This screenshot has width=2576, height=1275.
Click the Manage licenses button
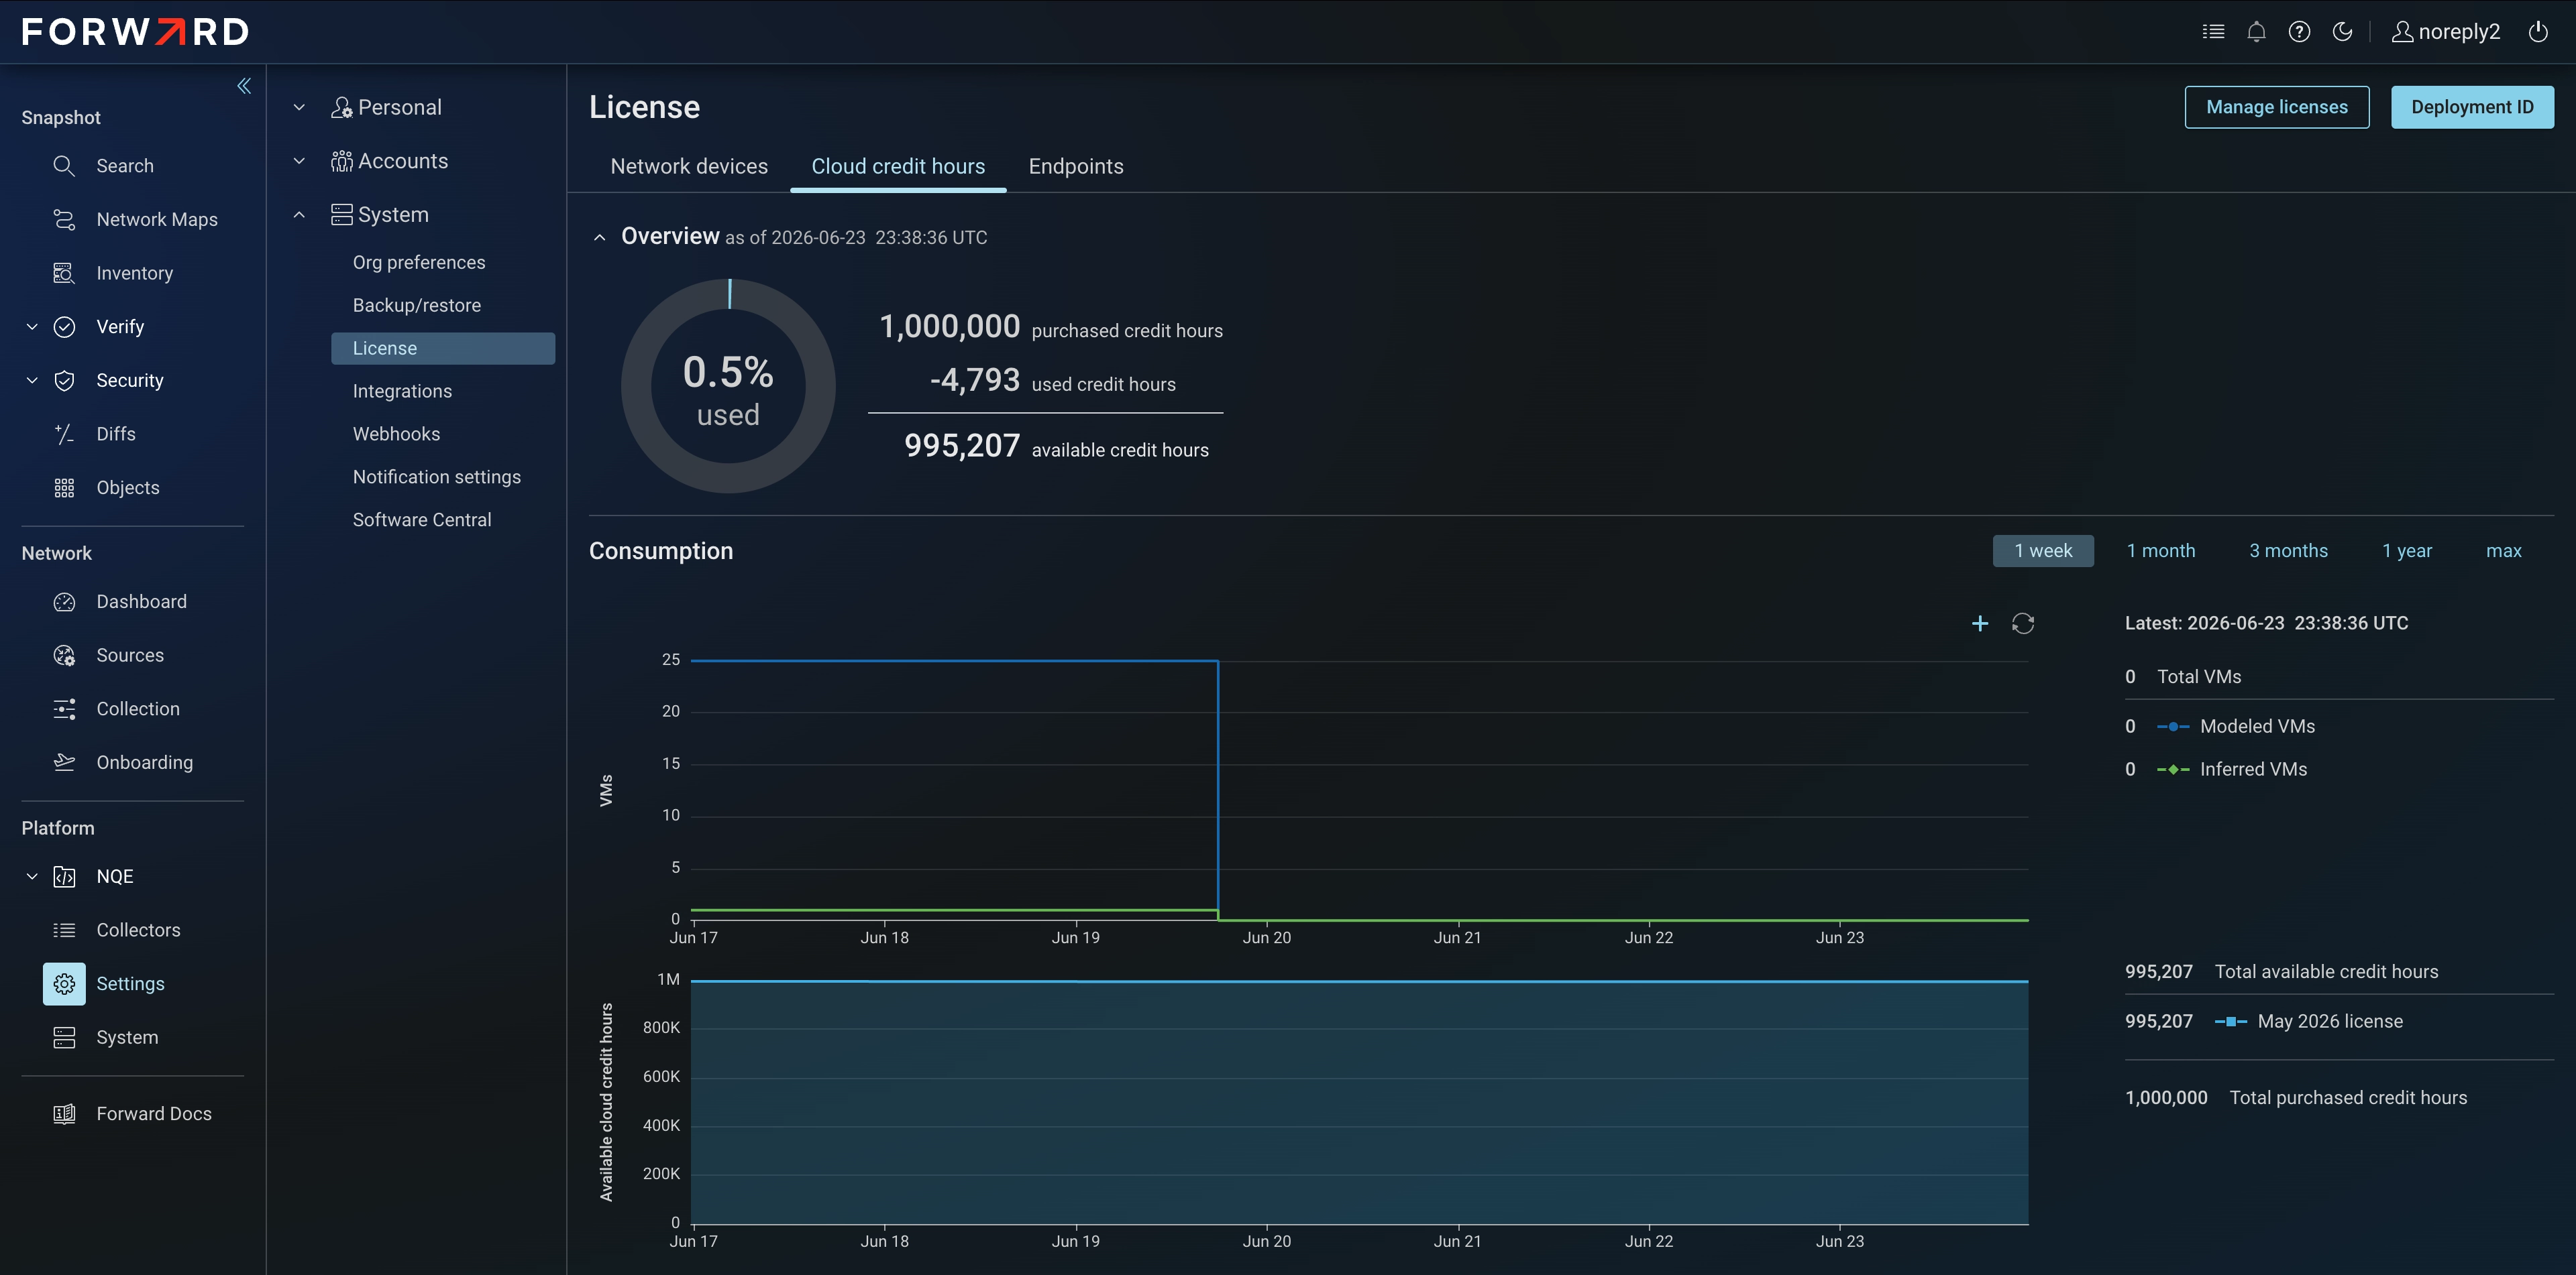[2277, 107]
